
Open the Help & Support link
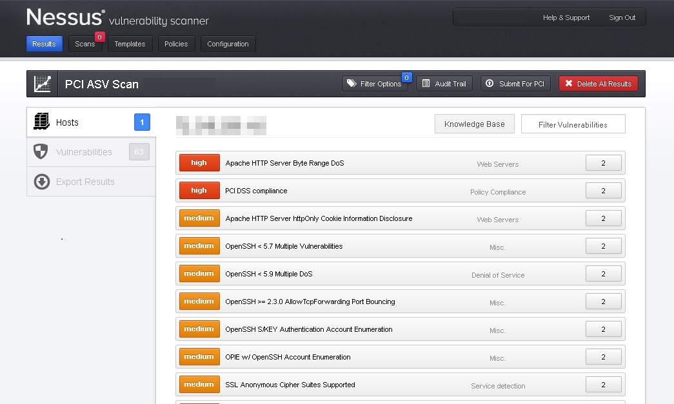(x=566, y=18)
